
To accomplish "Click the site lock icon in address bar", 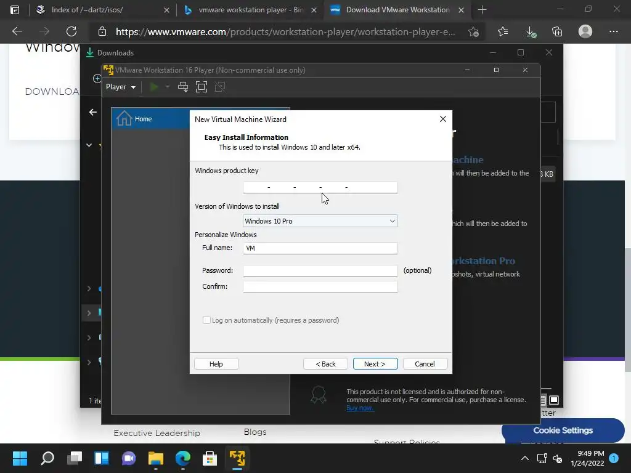I will tap(102, 31).
